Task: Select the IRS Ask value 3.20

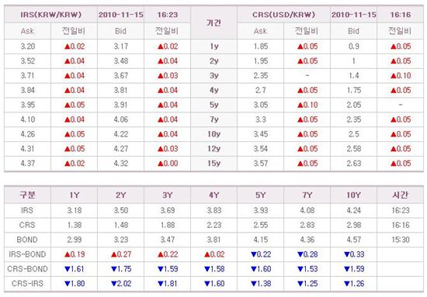Action: 28,47
